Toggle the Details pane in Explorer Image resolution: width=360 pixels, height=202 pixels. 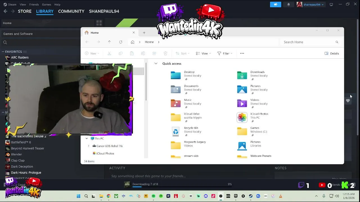pos(332,53)
